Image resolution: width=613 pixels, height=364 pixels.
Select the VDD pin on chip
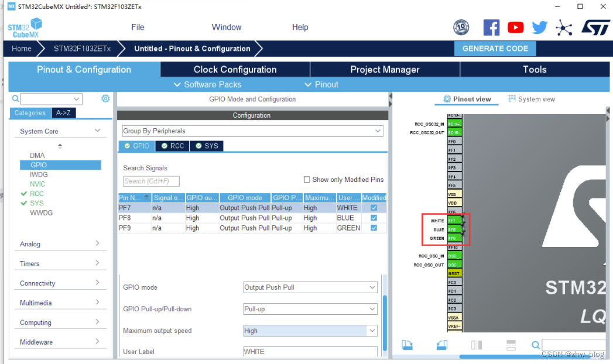pyautogui.click(x=454, y=203)
